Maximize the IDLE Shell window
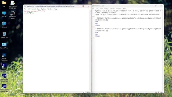Image resolution: width=172 pixels, height=97 pixels. [156, 6]
